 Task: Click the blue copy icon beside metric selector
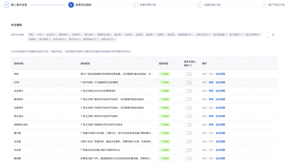(273, 34)
